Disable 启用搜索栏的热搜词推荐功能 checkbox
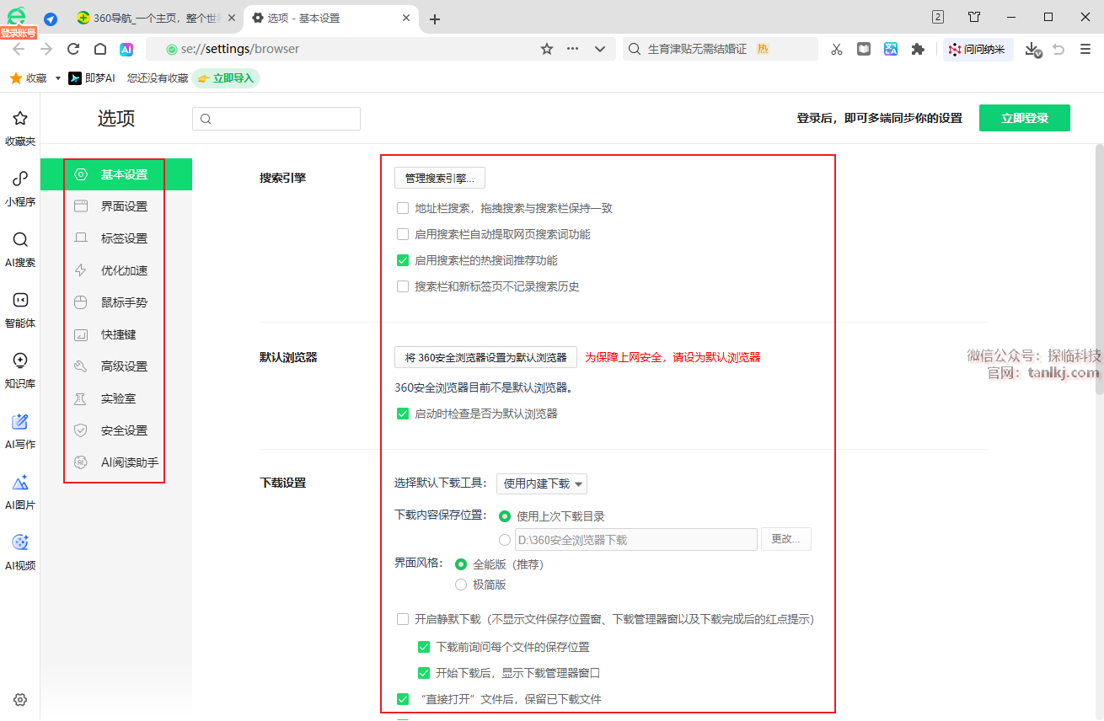The image size is (1104, 721). coord(403,261)
